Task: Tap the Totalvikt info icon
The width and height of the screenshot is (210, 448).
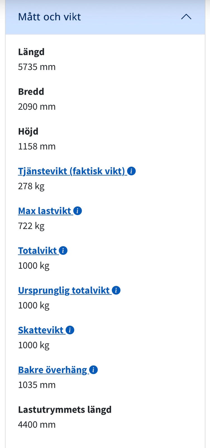Action: point(63,251)
